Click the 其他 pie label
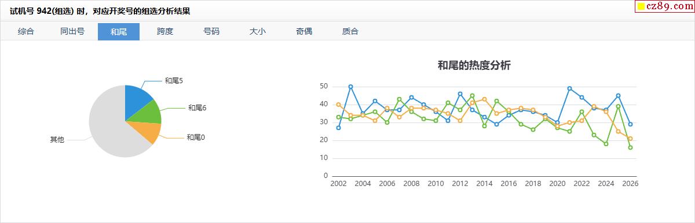The height and width of the screenshot is (223, 695). (x=57, y=140)
